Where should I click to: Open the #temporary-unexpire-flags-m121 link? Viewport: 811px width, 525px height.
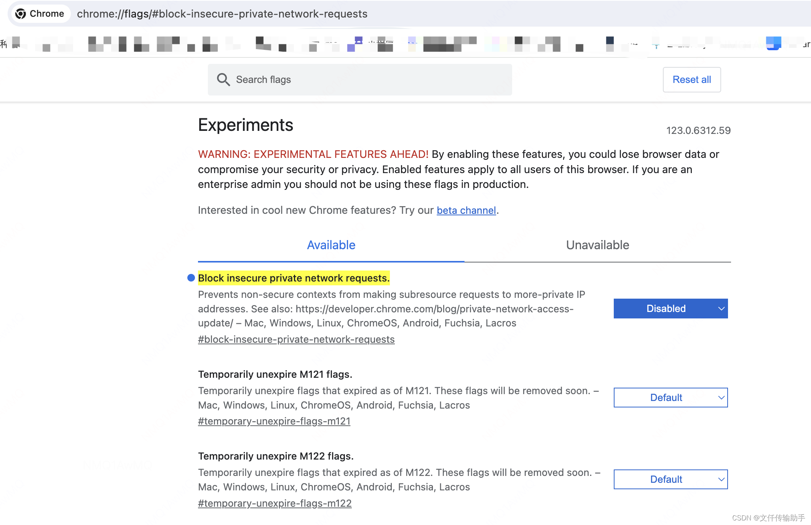(x=274, y=421)
